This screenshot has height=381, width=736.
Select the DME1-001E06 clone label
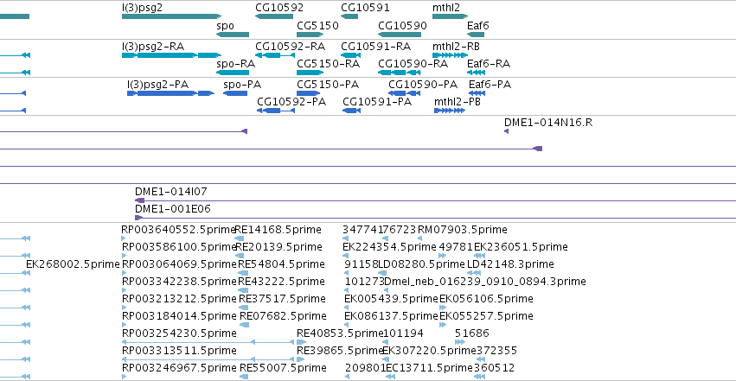coord(173,209)
